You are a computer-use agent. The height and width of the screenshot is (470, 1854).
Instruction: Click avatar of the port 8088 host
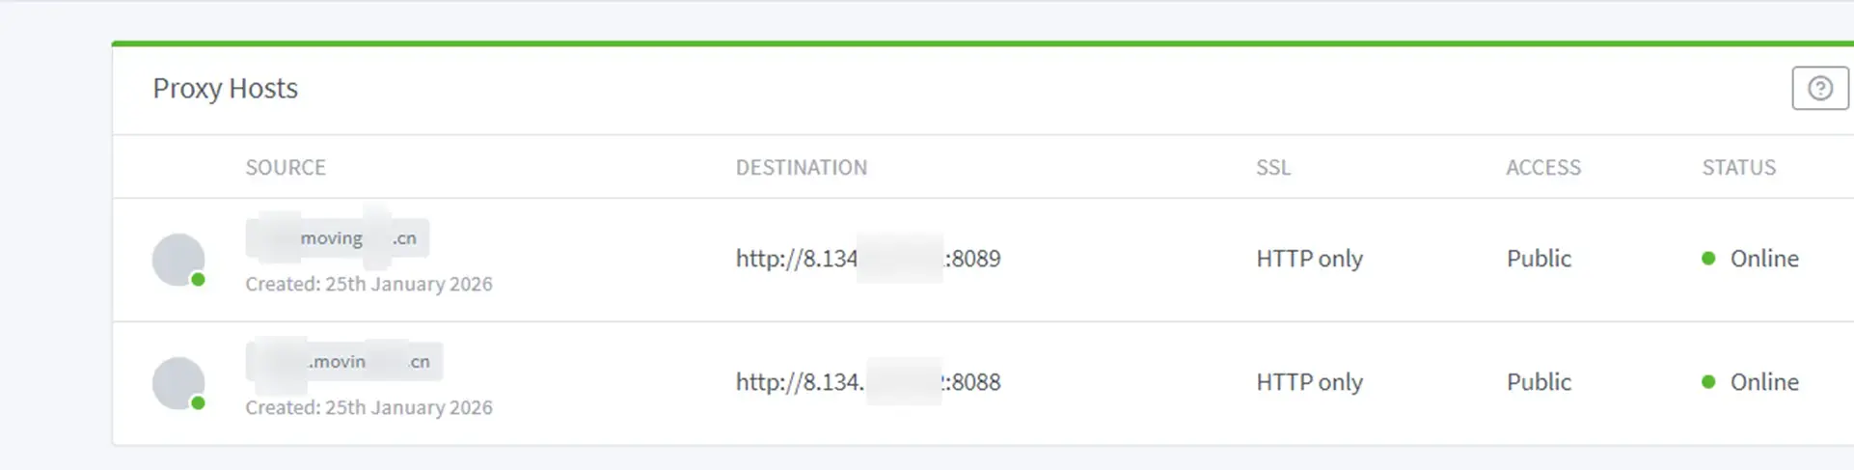coord(178,383)
